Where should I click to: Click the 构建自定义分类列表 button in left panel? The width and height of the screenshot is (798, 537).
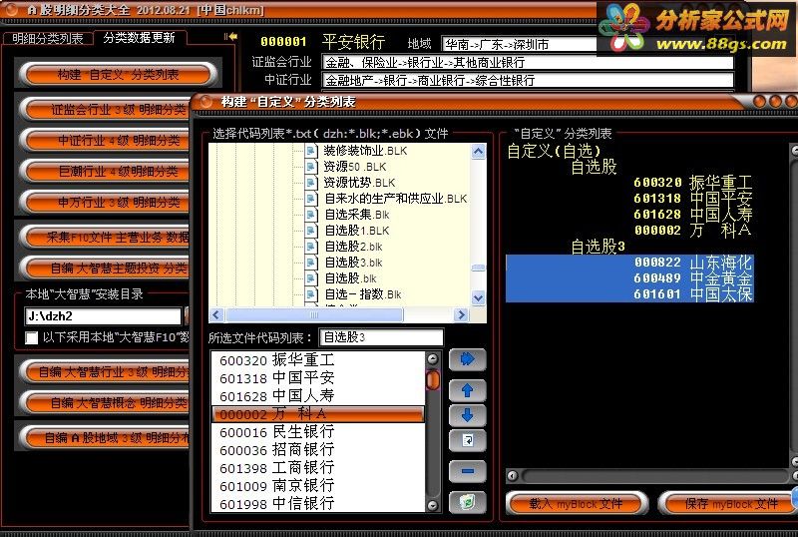click(x=118, y=75)
